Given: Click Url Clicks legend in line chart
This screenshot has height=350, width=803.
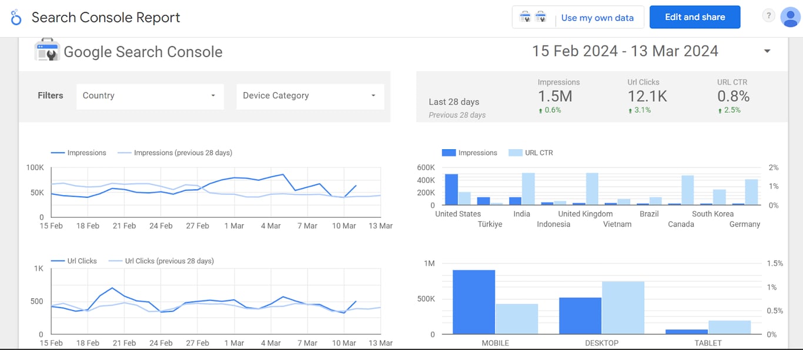Looking at the screenshot, I should (x=73, y=261).
